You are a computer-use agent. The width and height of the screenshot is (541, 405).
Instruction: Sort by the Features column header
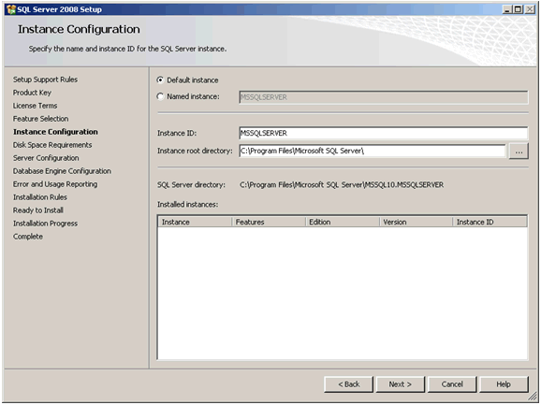(269, 222)
